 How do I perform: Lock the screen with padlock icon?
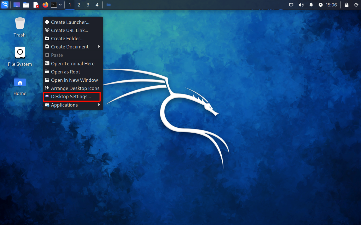346,5
